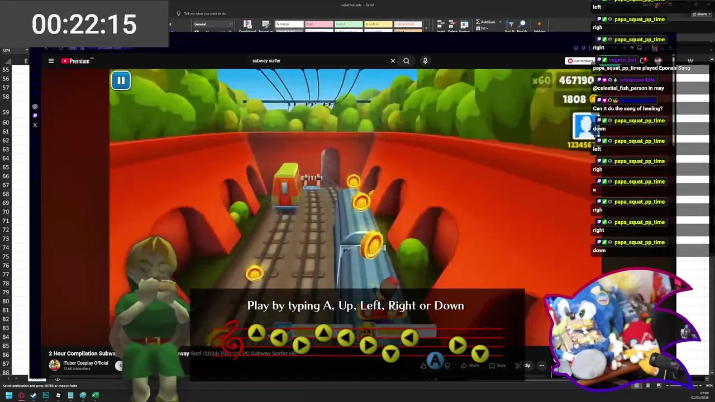Viewport: 715px width, 402px height.
Task: Save the video to a playlist
Action: (x=497, y=366)
